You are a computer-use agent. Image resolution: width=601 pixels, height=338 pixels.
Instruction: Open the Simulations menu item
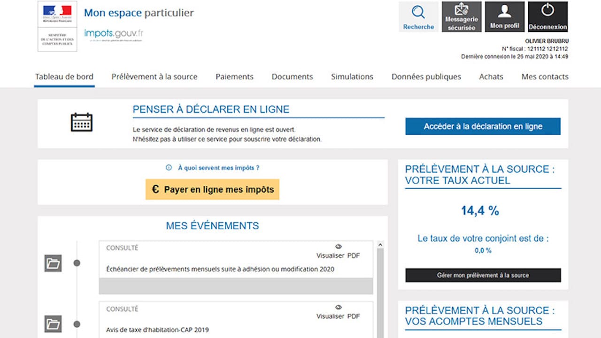click(x=352, y=77)
